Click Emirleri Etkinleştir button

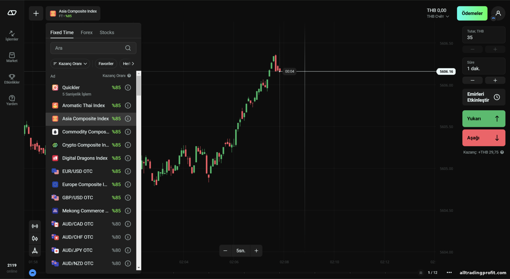[484, 97]
